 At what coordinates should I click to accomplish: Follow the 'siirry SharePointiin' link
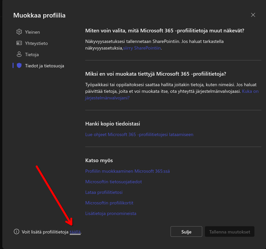click(x=142, y=48)
